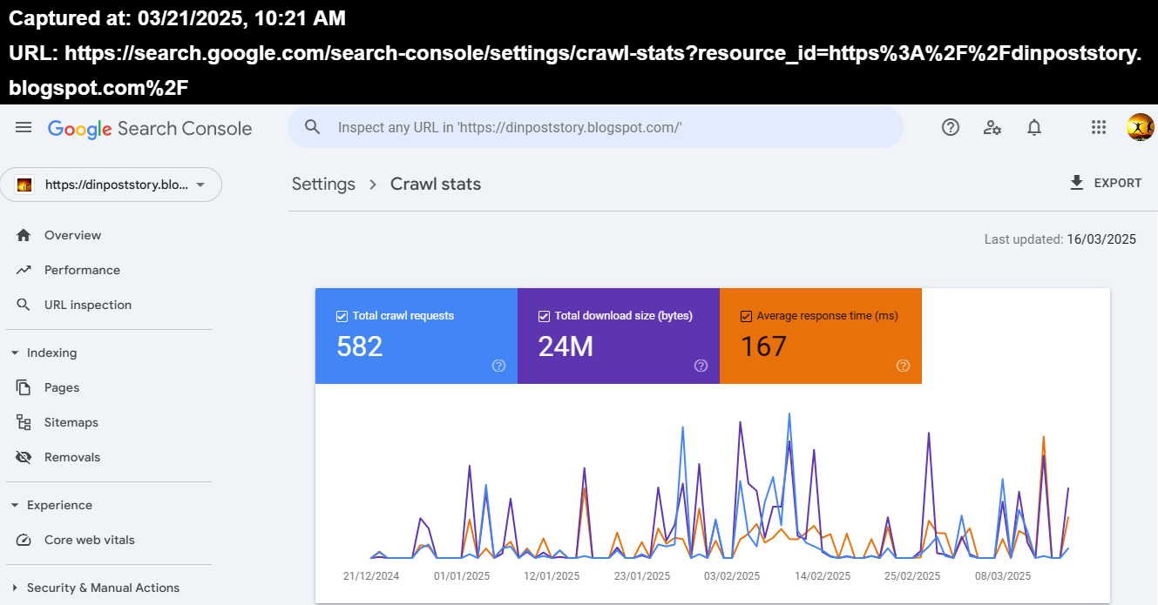The height and width of the screenshot is (605, 1158).
Task: Open users and permissions icon
Action: 992,128
